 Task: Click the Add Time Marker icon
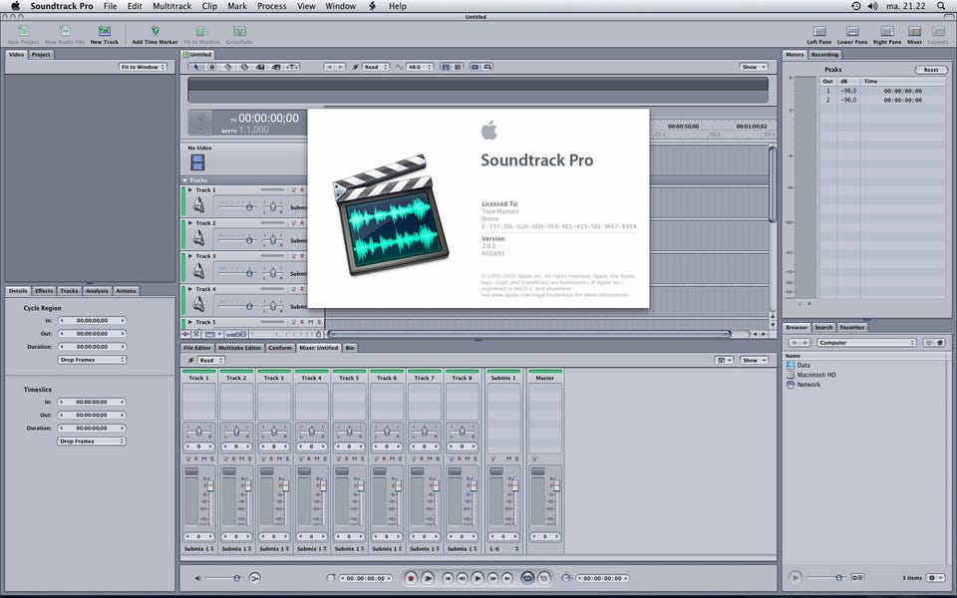click(155, 32)
